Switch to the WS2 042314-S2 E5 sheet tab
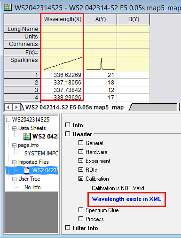Screen dimensions: 181x238 76,107
